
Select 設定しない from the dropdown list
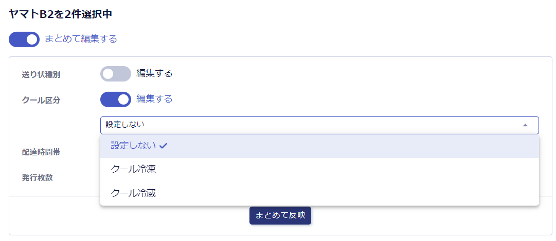[134, 146]
